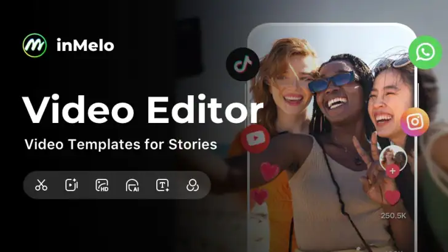Open the video sparkle effects icon
Screen dimensions: 448x252
tap(71, 185)
